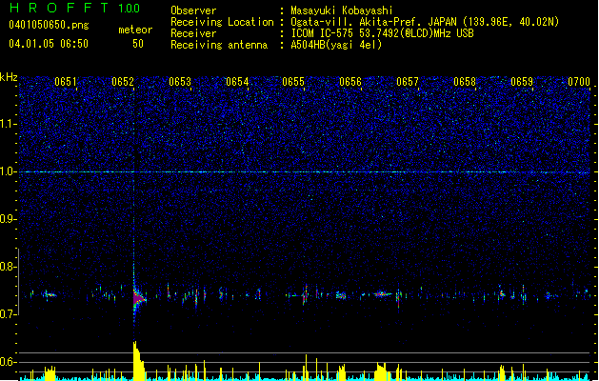Screen dimensions: 599x381
Task: Click the version number 1.00
Action: tap(129, 8)
